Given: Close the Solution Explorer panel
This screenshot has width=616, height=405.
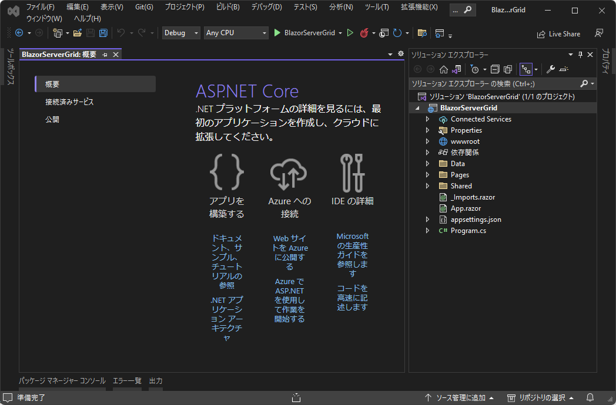Looking at the screenshot, I should [x=590, y=55].
